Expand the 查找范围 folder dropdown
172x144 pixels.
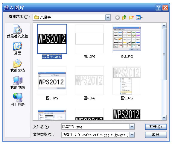click(108, 17)
